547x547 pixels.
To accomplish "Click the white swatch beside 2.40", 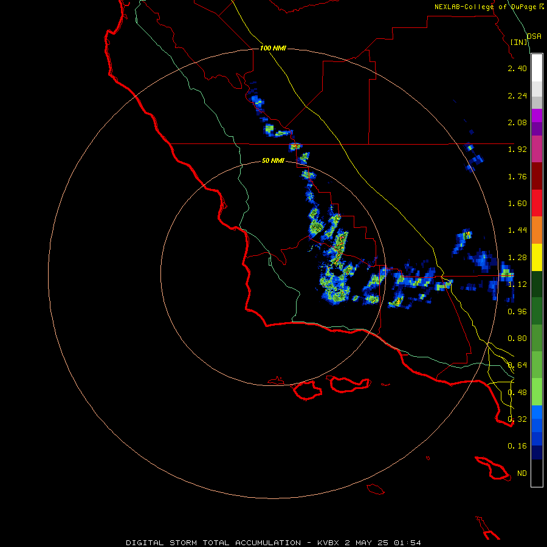I will (537, 68).
